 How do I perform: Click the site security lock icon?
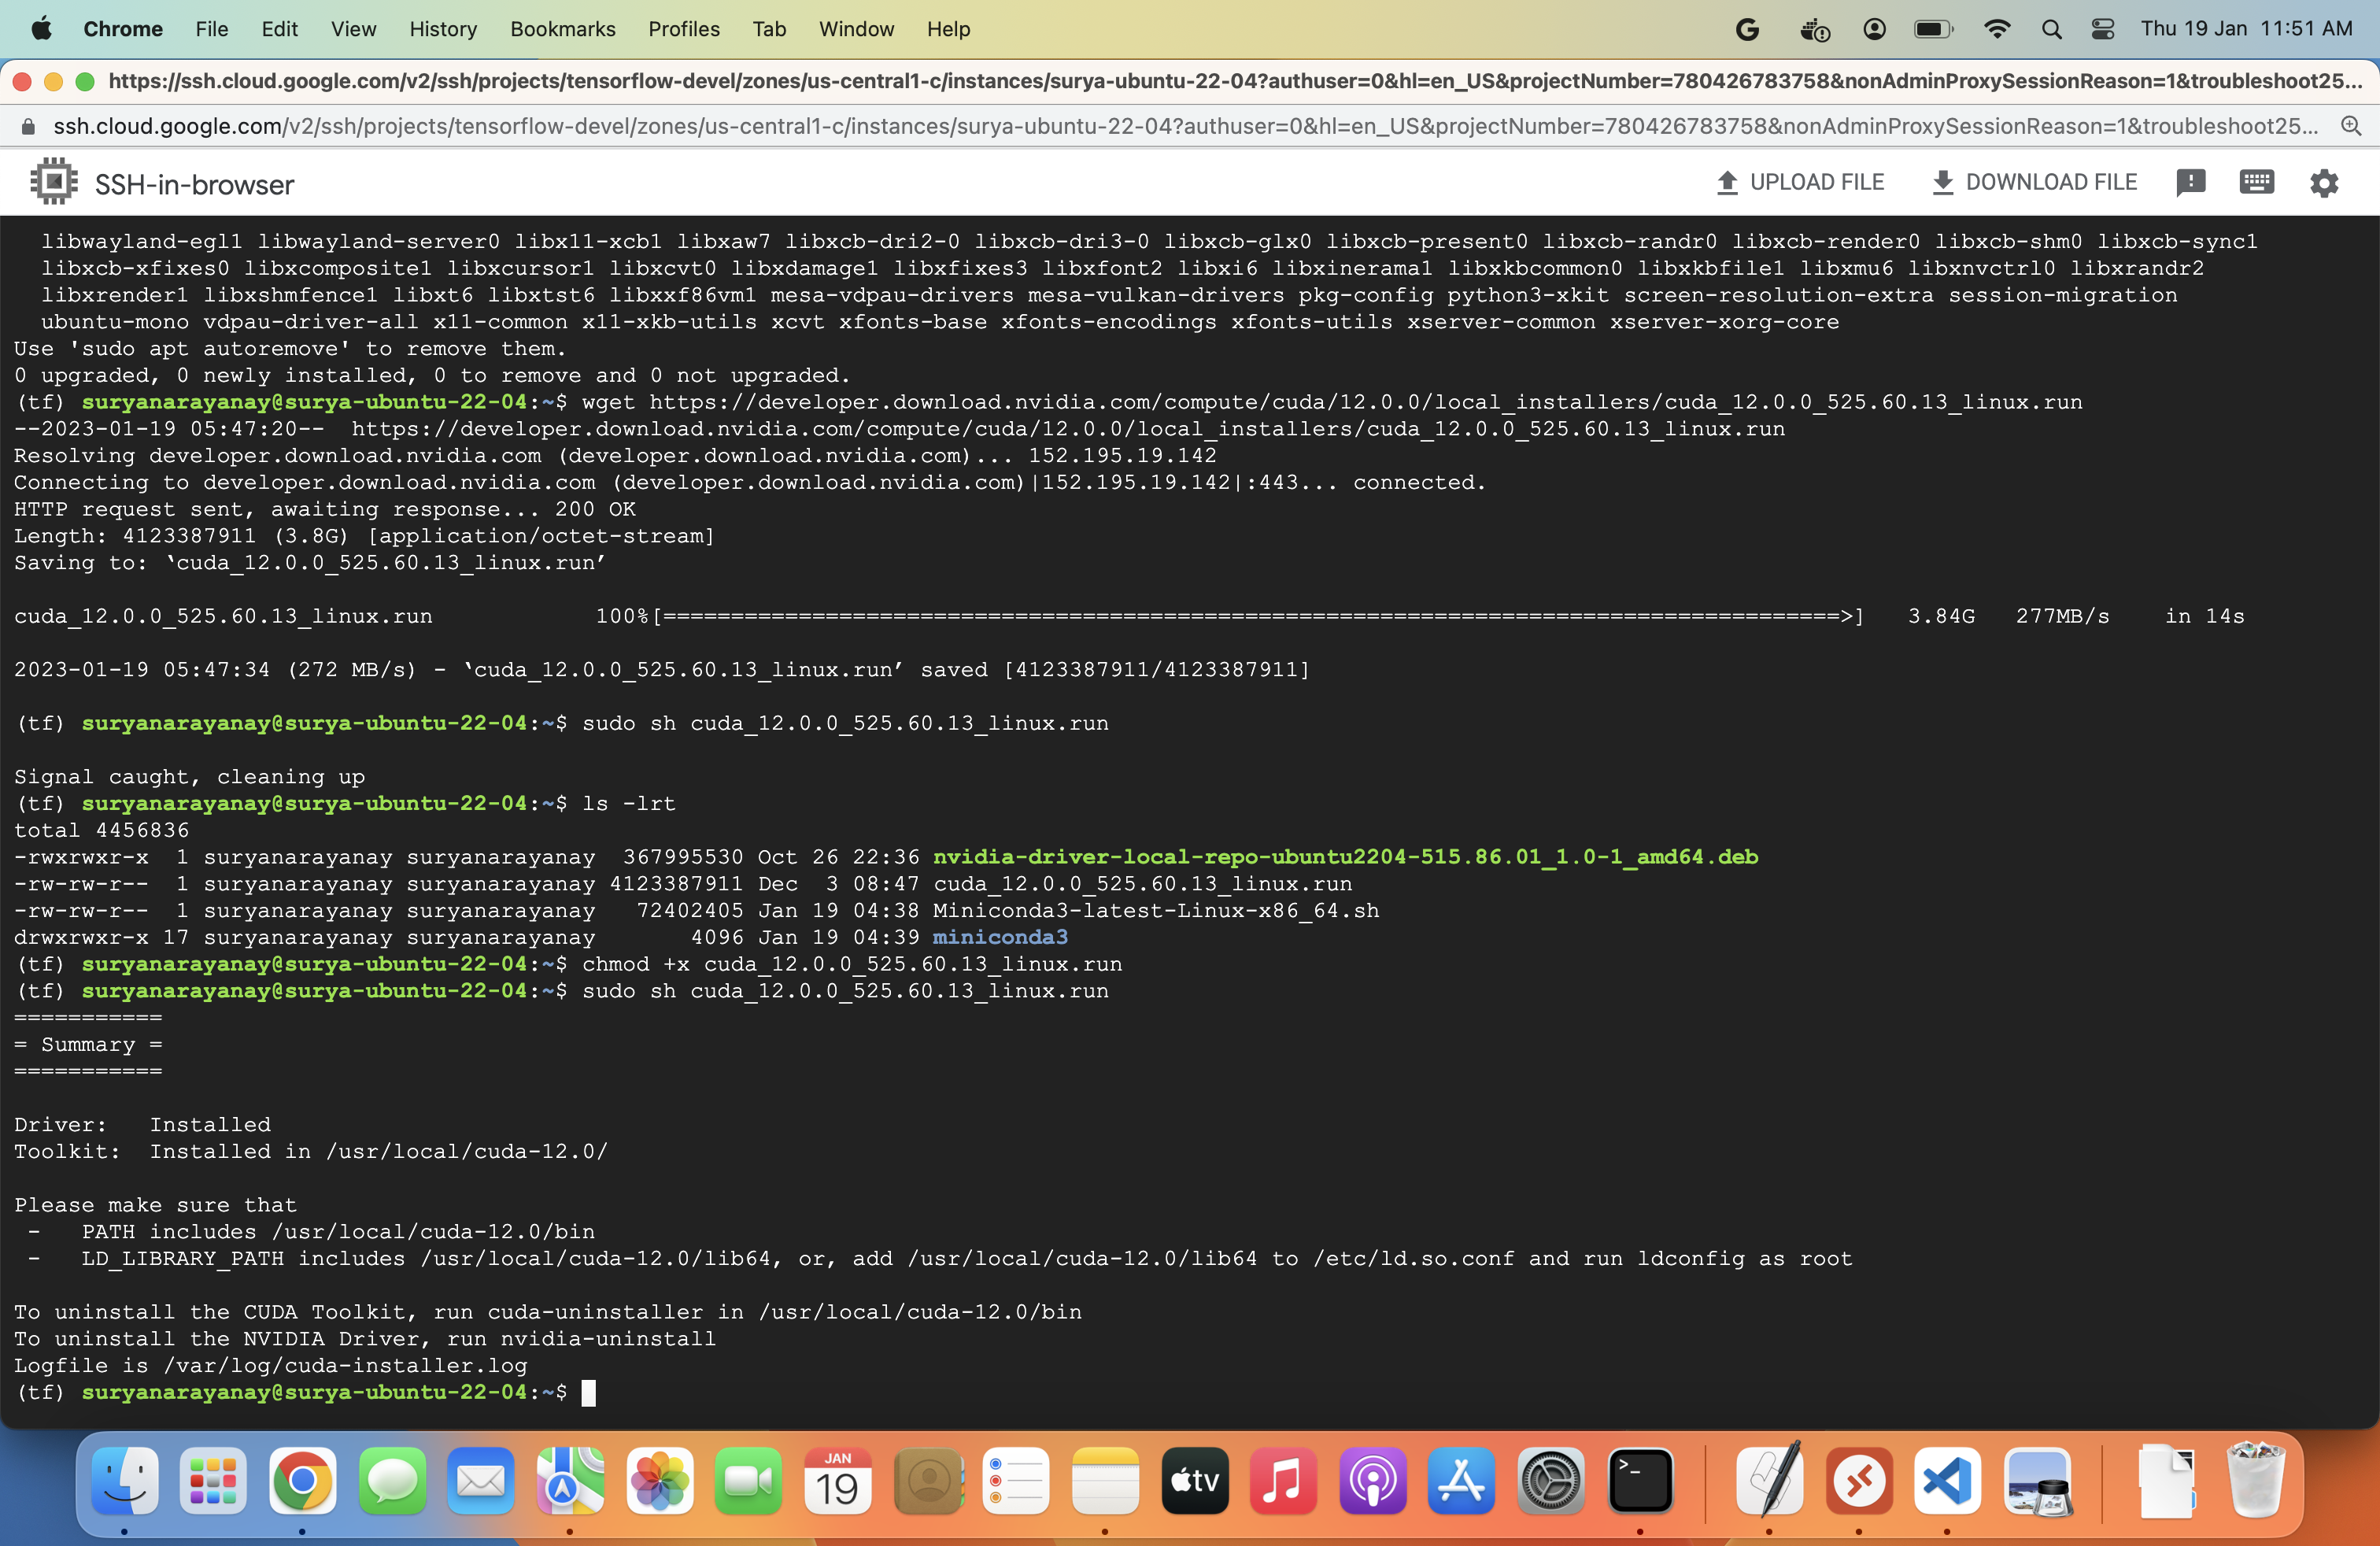(28, 126)
